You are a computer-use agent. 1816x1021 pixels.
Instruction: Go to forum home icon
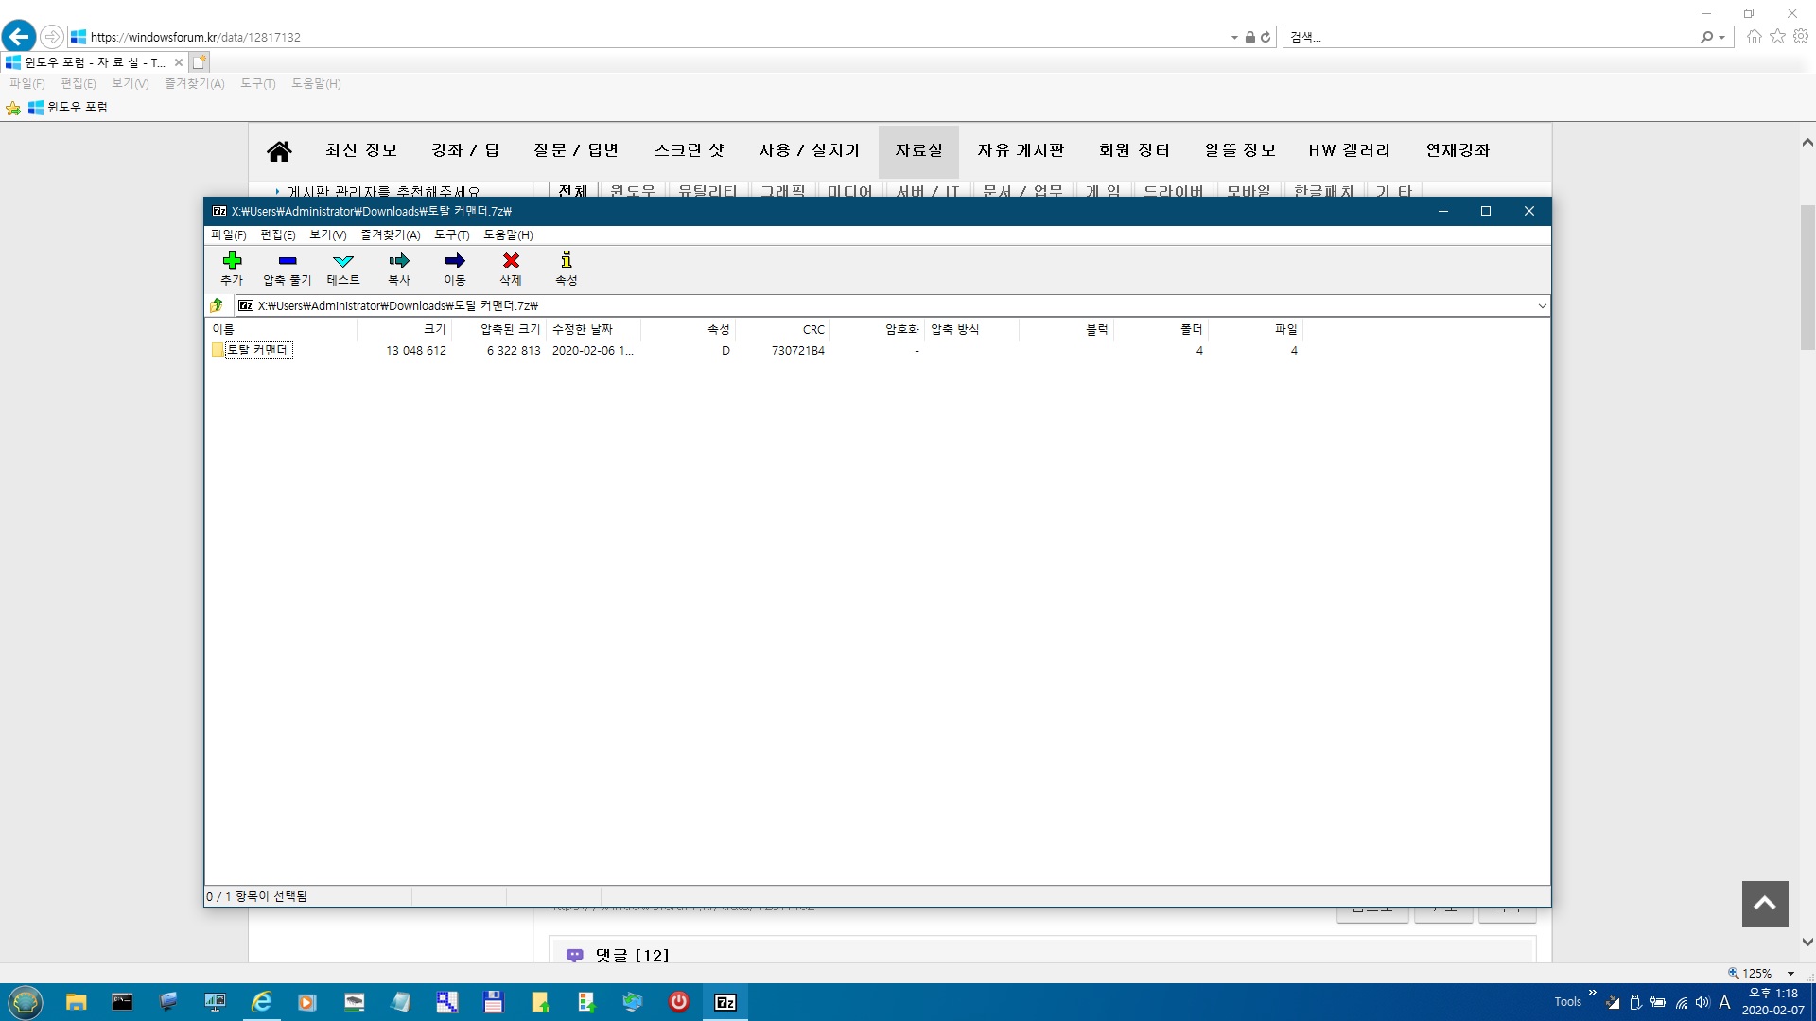coord(279,150)
